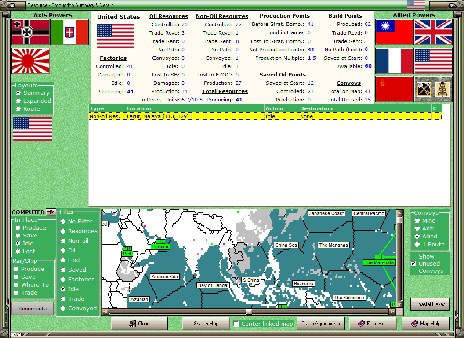Choose Produce under Rail/Ship

pyautogui.click(x=29, y=269)
